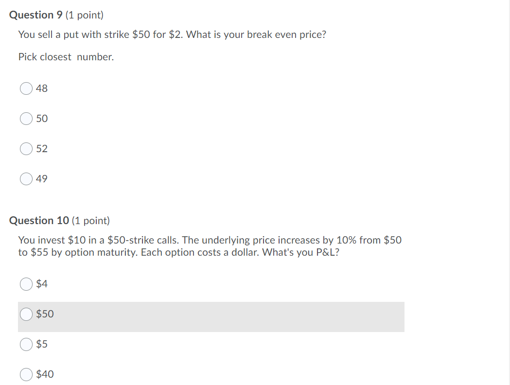This screenshot has width=510, height=385.
Task: Click the $4 label text
Action: click(x=42, y=284)
